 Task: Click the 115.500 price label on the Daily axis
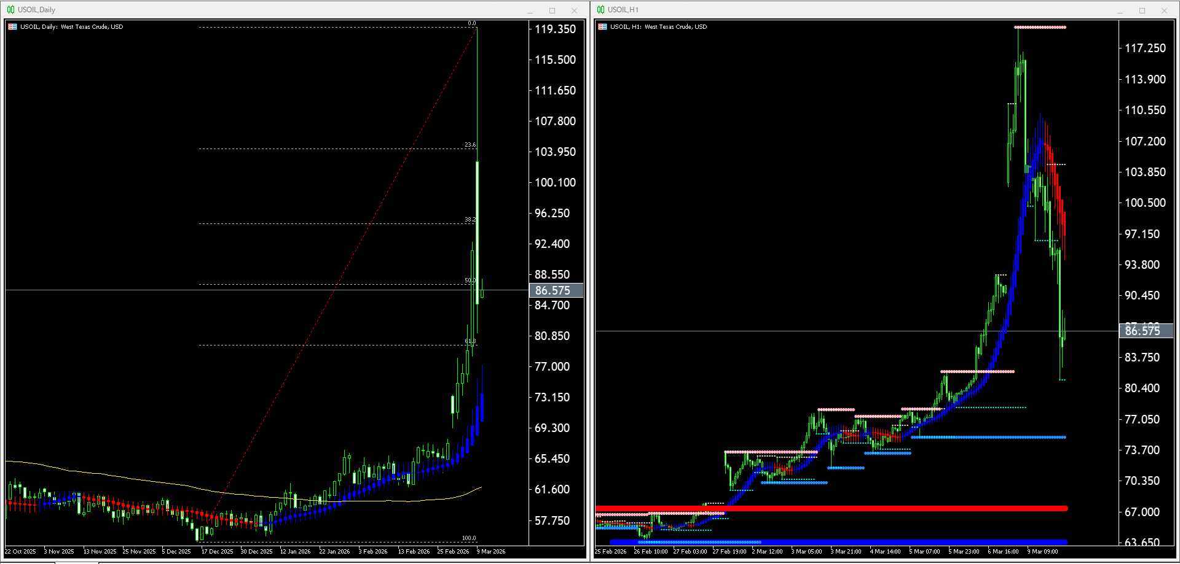555,60
